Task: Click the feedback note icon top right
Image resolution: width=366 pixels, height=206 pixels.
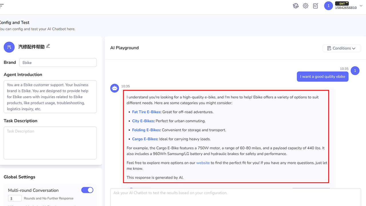Action: coord(315,6)
